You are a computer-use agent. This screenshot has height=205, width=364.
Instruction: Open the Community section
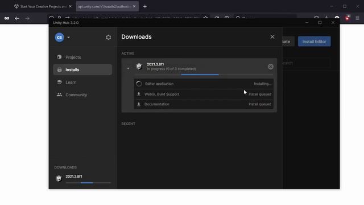coord(82,95)
